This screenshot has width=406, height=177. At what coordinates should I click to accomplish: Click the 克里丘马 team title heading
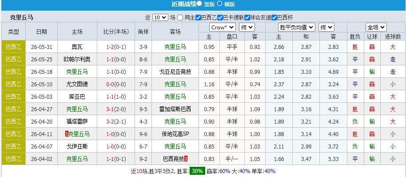pyautogui.click(x=22, y=18)
